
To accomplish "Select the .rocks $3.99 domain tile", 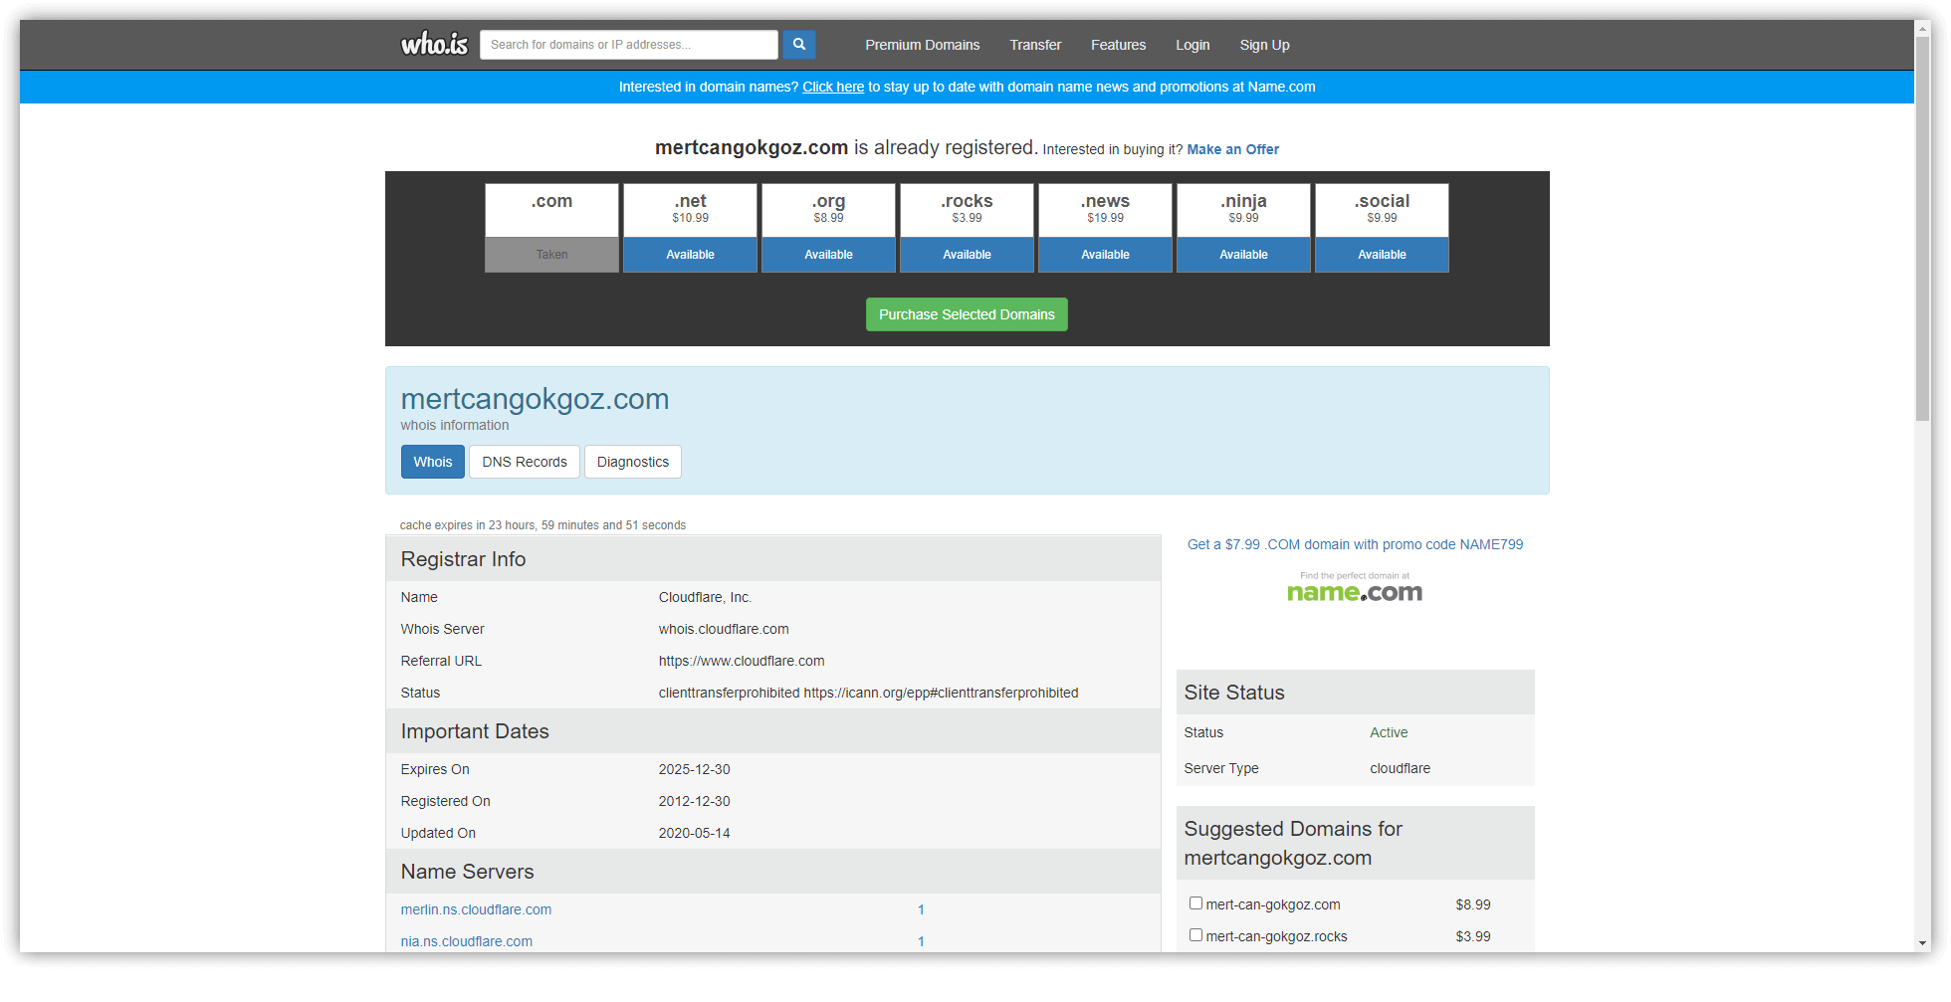I will click(x=967, y=228).
